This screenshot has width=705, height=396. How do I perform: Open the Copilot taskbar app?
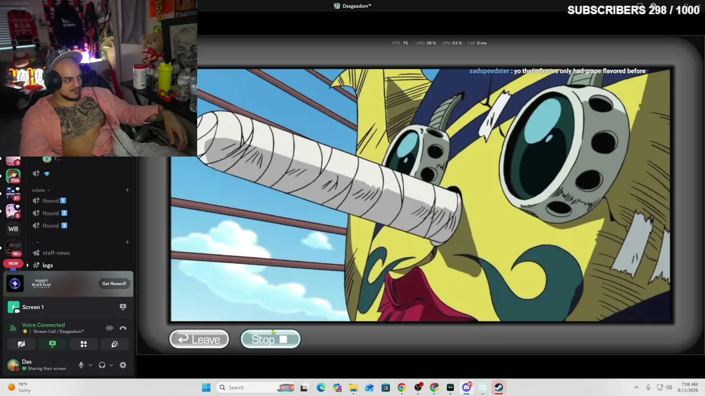pos(337,388)
